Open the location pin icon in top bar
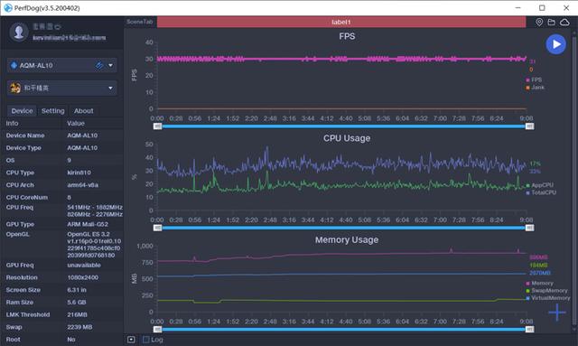 [x=539, y=22]
